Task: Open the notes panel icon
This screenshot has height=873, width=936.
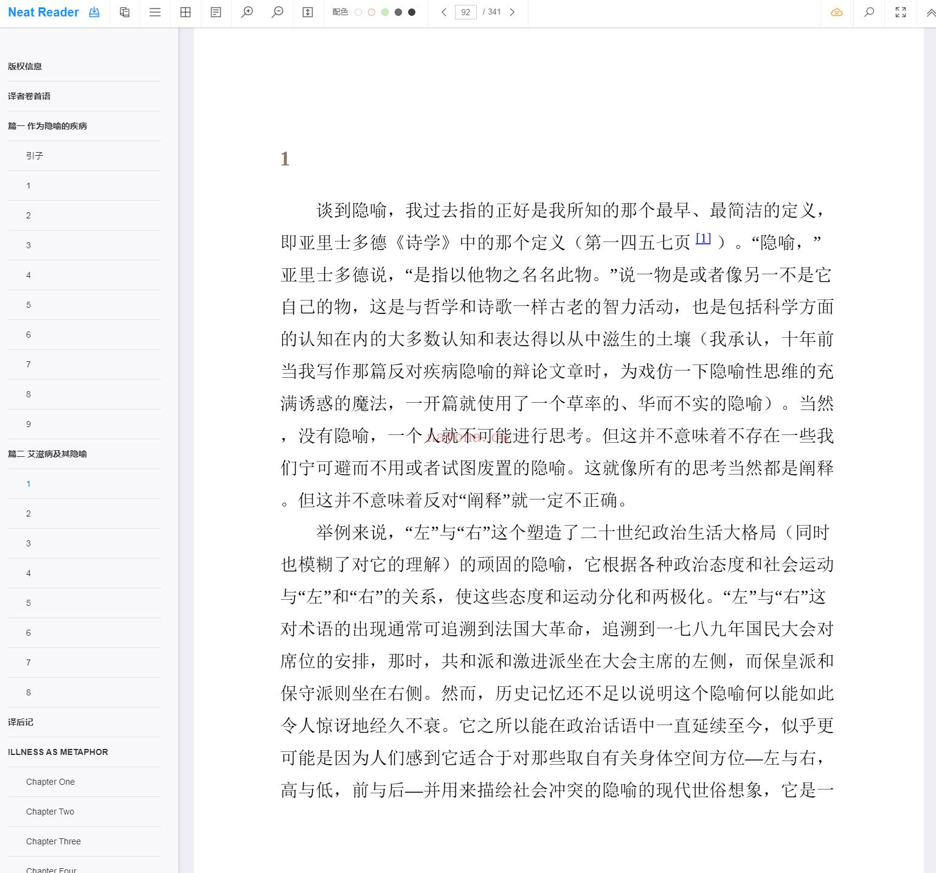Action: click(x=216, y=12)
